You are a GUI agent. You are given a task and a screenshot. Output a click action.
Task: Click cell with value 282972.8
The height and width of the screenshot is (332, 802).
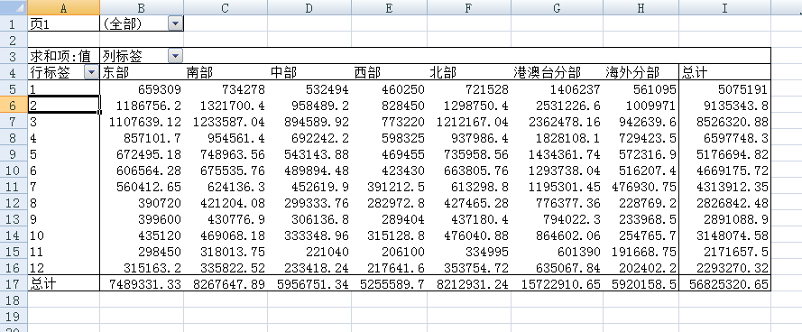pyautogui.click(x=389, y=204)
